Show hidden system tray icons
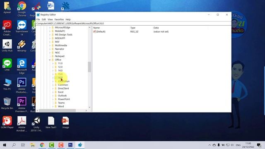 click(x=210, y=145)
